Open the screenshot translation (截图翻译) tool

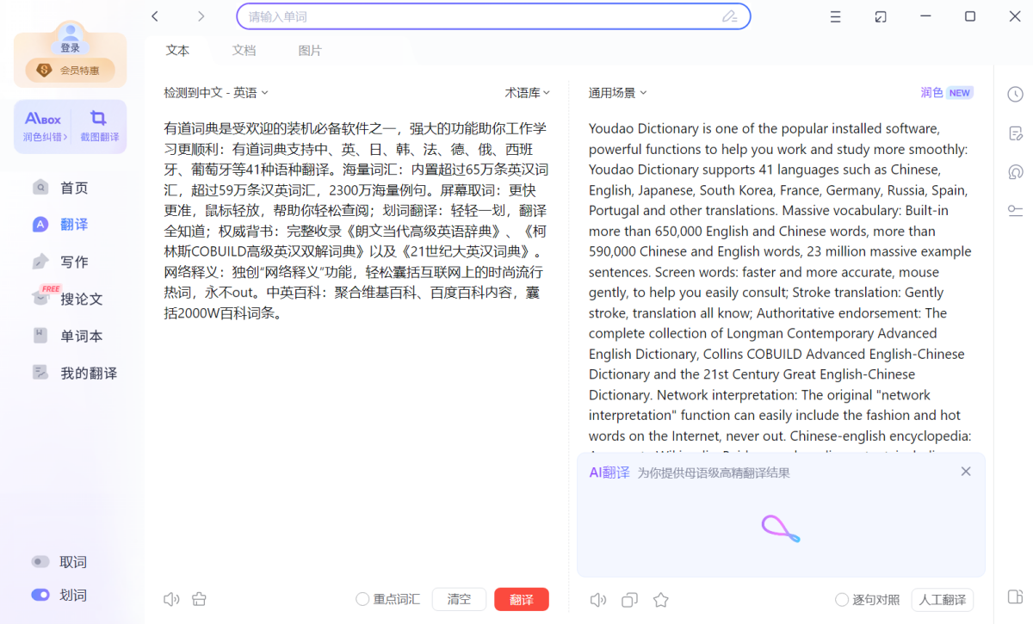point(99,126)
